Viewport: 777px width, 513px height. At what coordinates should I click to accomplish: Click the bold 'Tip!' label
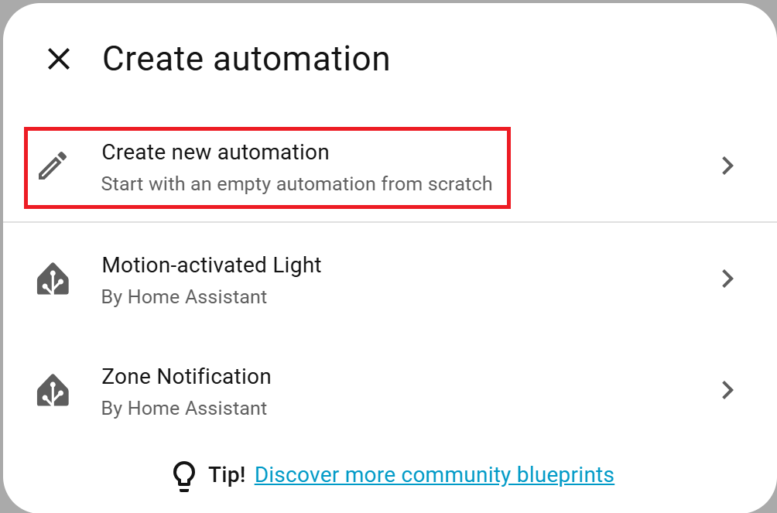[x=227, y=474]
